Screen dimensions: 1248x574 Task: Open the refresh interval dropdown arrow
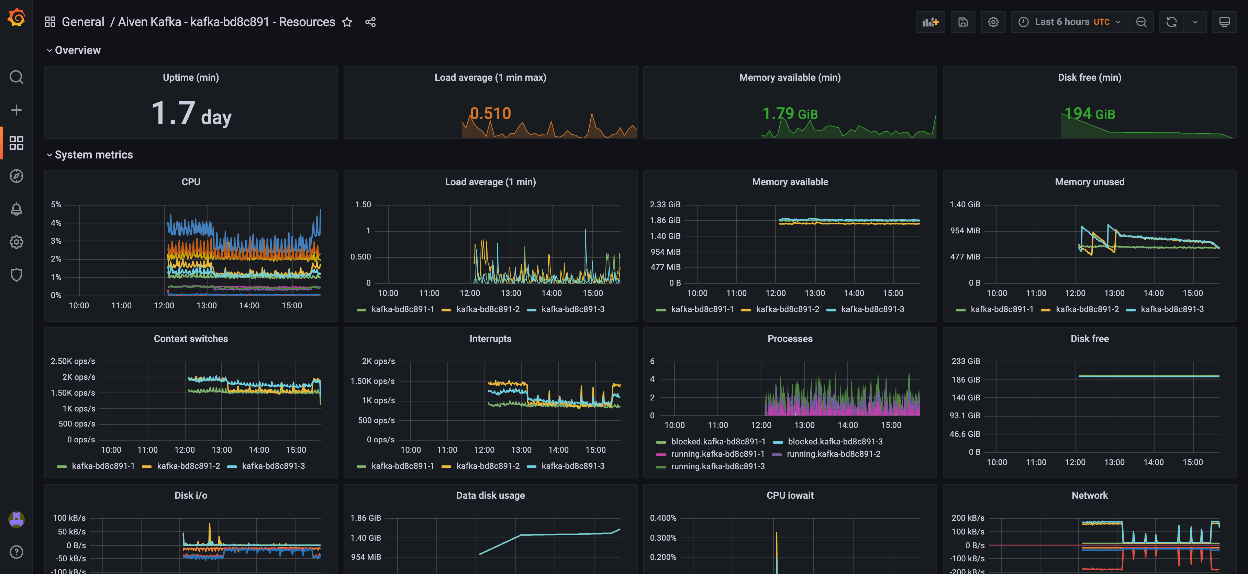coord(1195,22)
